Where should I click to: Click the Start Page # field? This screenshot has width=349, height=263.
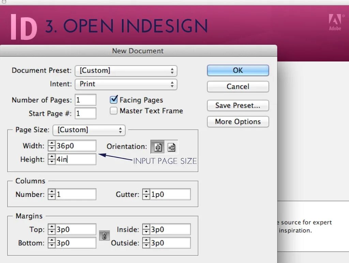86,113
